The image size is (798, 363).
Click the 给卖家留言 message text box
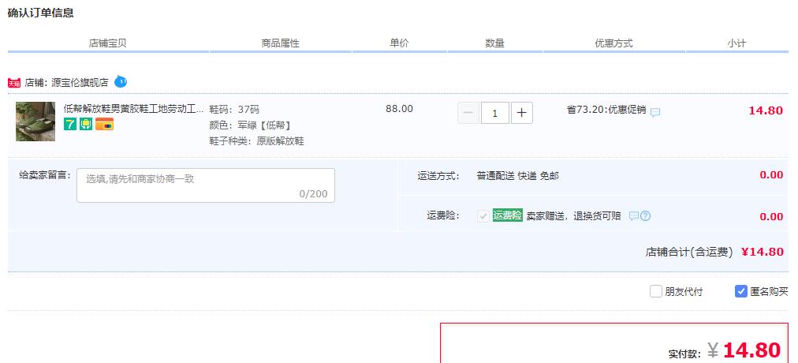click(x=206, y=185)
